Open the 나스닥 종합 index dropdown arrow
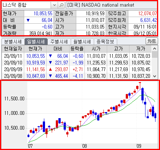 (54, 5)
